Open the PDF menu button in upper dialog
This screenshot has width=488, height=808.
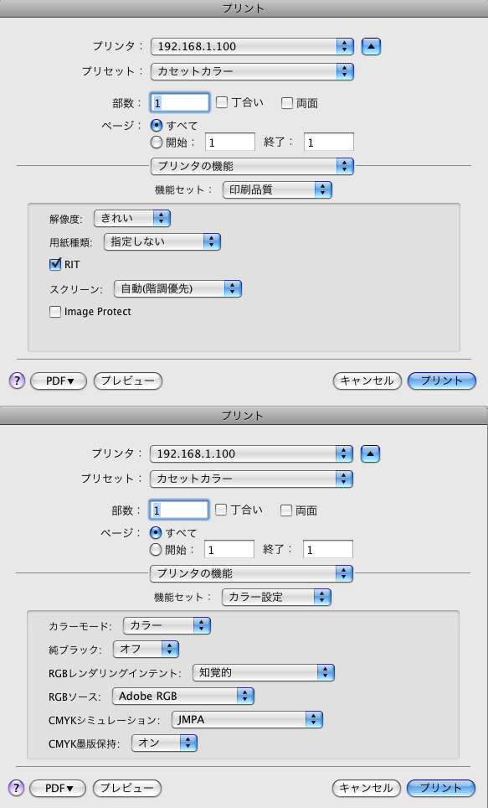coord(59,381)
